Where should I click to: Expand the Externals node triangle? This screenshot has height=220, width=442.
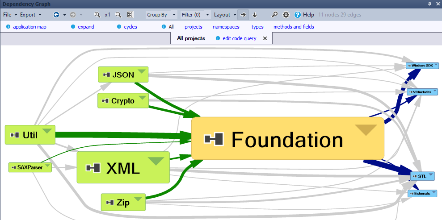coord(434,192)
